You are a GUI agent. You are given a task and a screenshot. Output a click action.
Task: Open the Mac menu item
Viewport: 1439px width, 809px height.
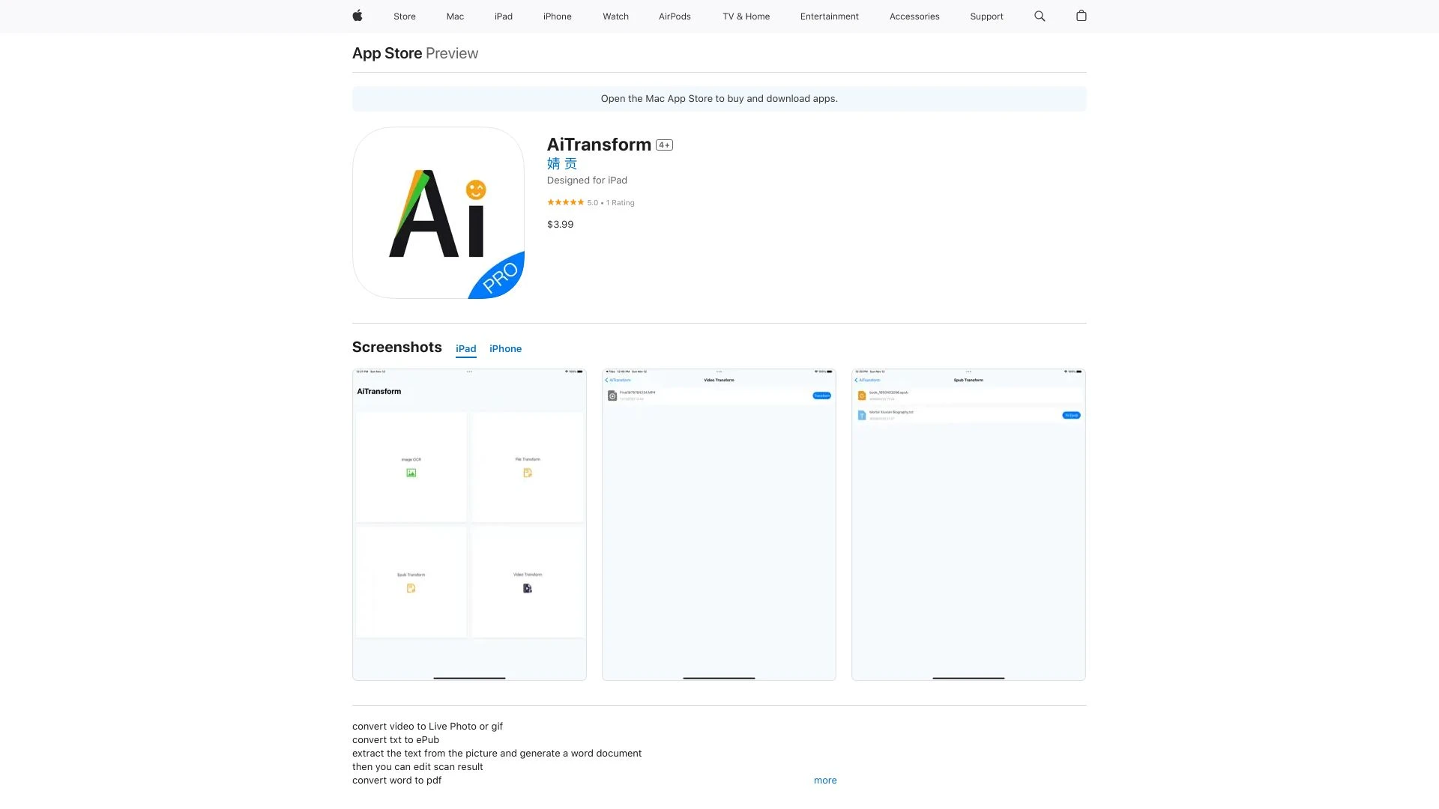tap(455, 16)
